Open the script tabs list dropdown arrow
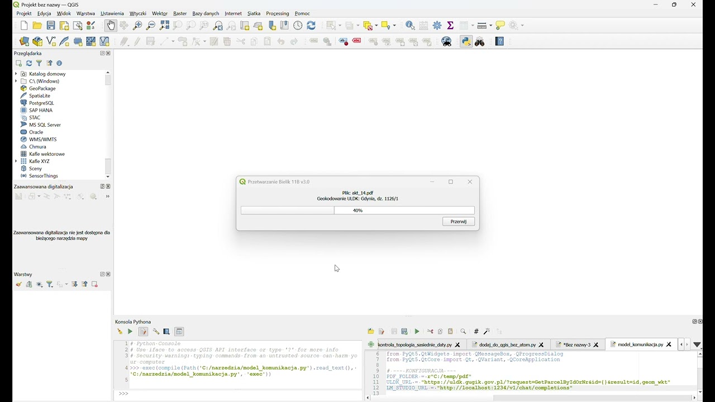The width and height of the screenshot is (715, 402). 697,345
